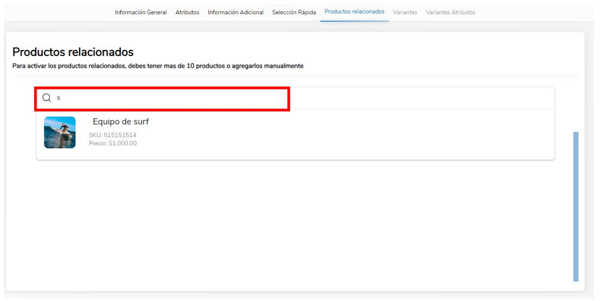Click the surfer product thumbnail image

pyautogui.click(x=60, y=132)
